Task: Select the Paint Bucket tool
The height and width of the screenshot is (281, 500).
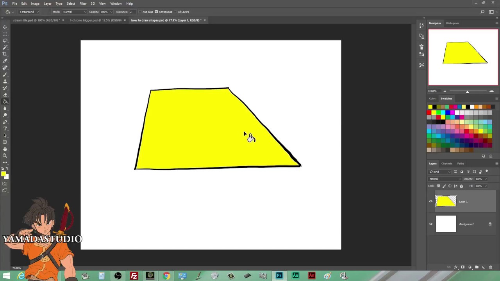Action: pos(5,101)
